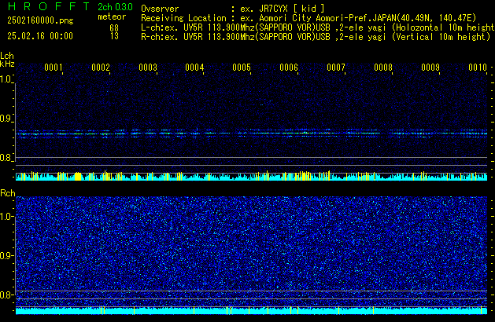The image size is (495, 322).
Task: Click time marker 0009
Action: click(x=430, y=68)
